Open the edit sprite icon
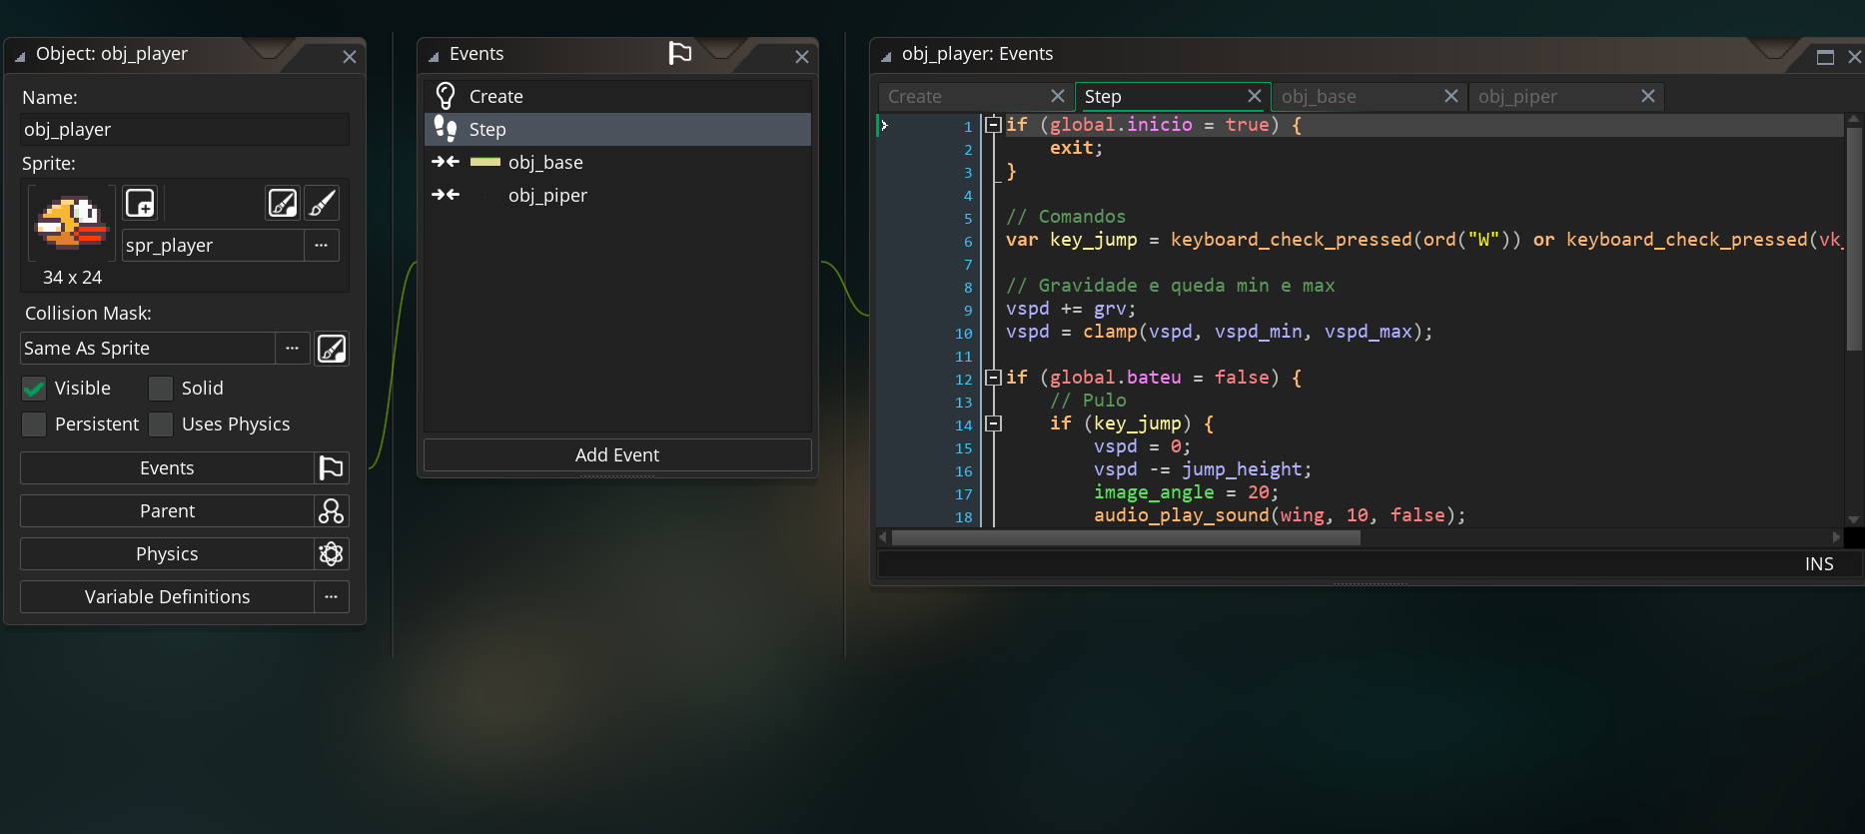Viewport: 1865px width, 834px height. (x=283, y=203)
